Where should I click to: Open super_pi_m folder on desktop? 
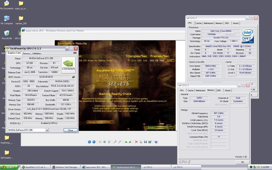(21, 5)
